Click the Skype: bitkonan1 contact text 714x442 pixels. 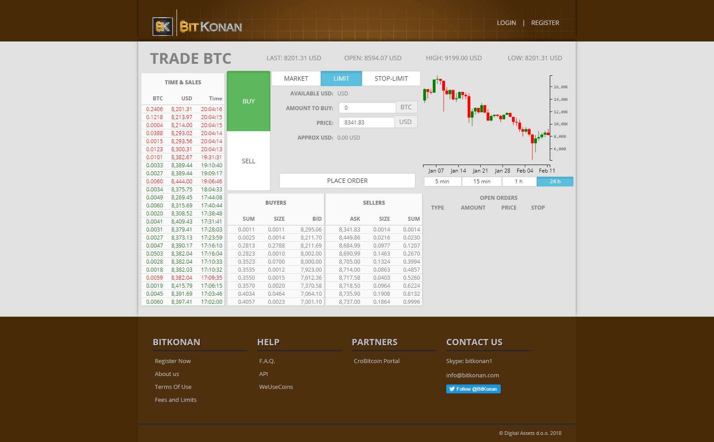[x=469, y=361]
